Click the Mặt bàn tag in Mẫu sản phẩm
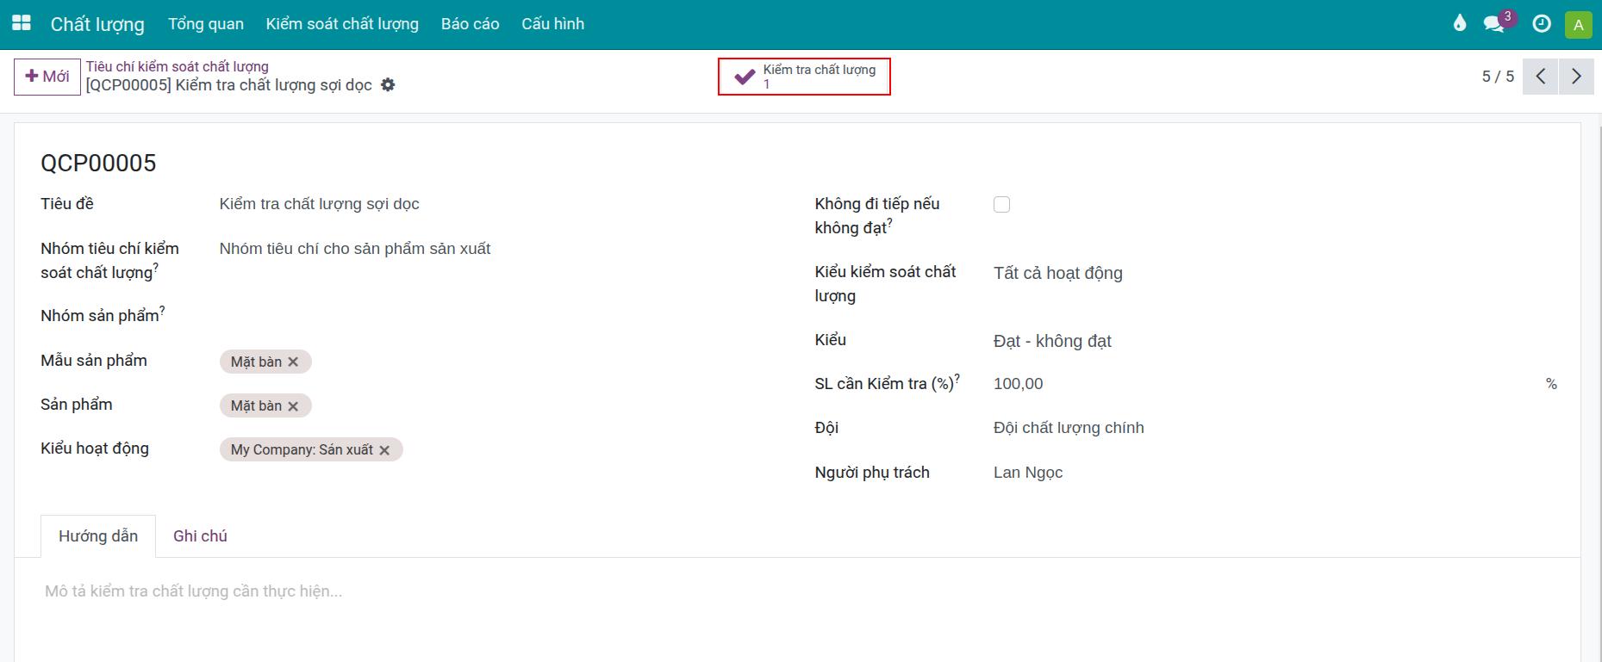Viewport: 1602px width, 662px height. (256, 362)
